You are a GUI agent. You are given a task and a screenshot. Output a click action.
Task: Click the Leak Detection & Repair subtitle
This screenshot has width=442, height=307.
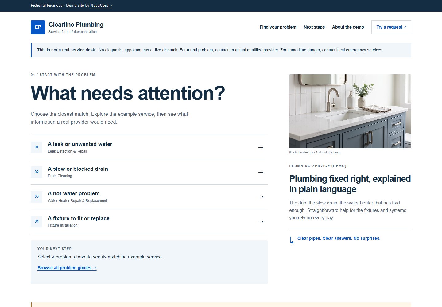click(68, 151)
